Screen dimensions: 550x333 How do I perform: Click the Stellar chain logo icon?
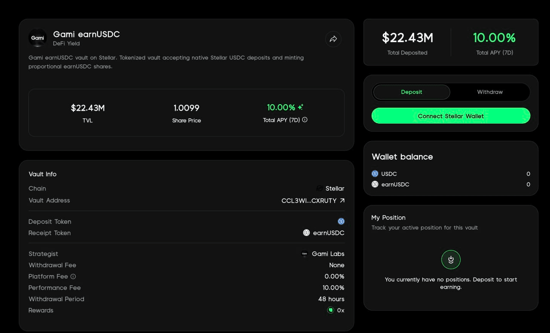[x=320, y=188]
